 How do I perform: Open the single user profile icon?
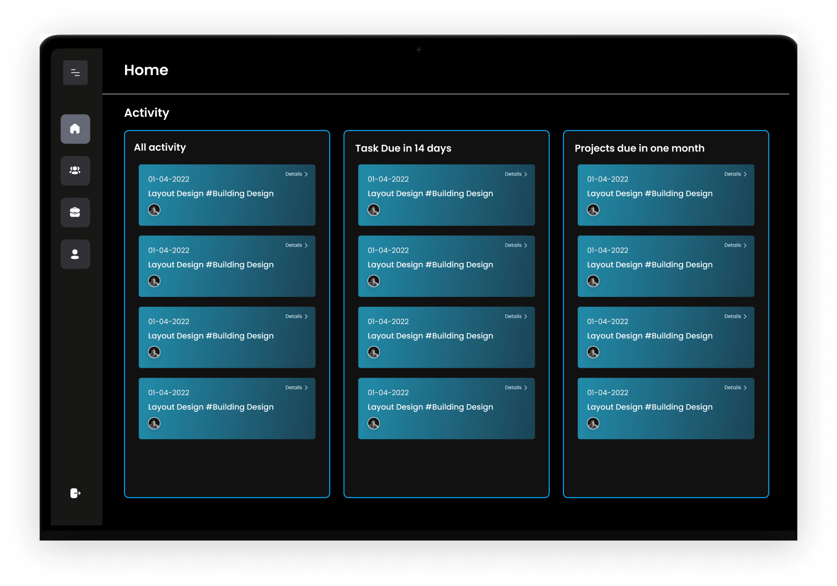pos(75,254)
